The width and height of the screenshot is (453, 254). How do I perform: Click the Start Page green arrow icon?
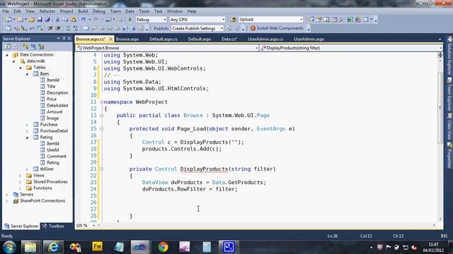[350, 20]
